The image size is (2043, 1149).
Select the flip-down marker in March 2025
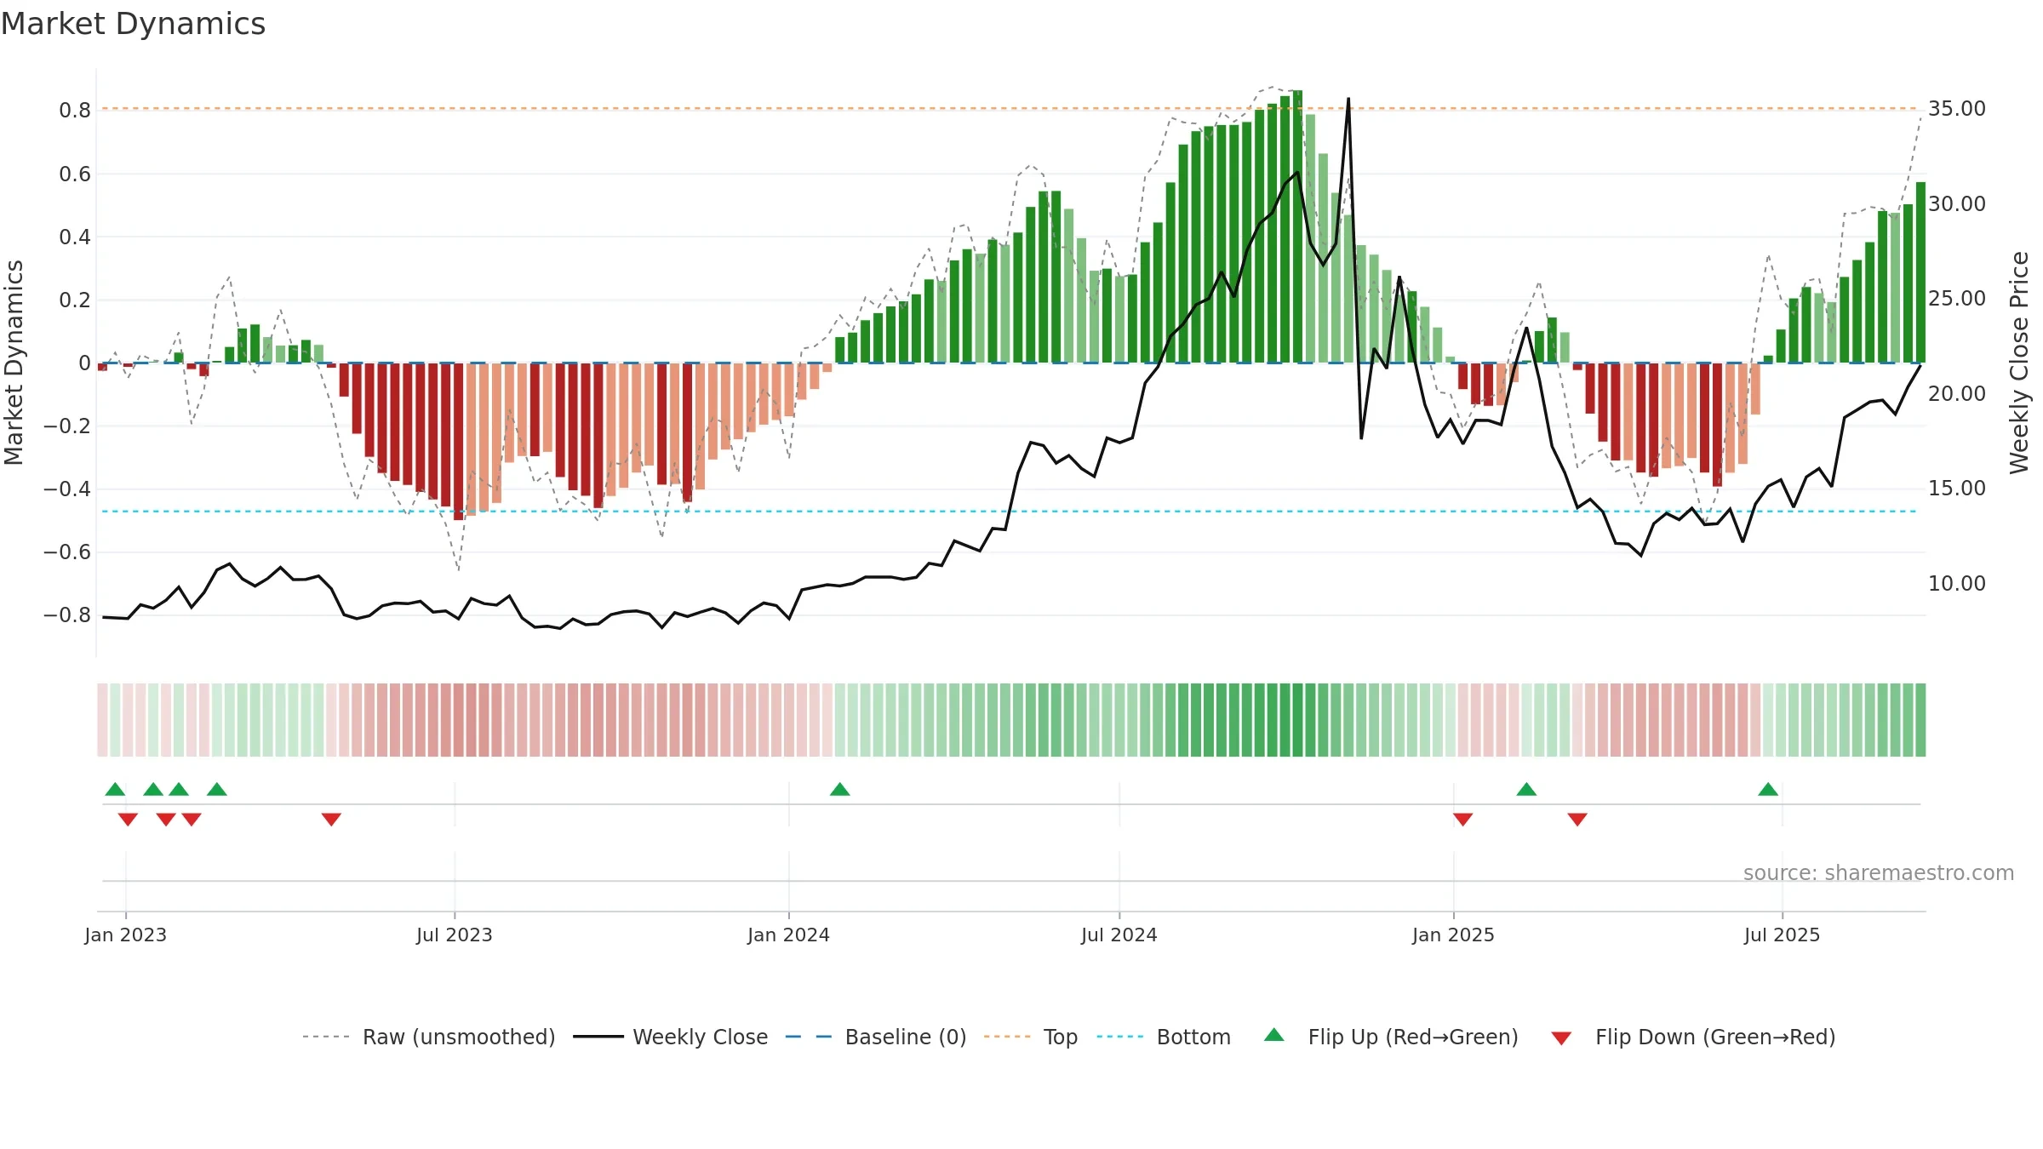tap(1577, 819)
